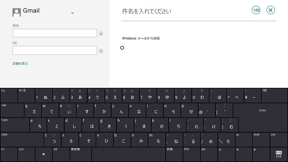Tap the Esc key on the touch keyboard
This screenshot has width=288, height=162.
coord(9,95)
